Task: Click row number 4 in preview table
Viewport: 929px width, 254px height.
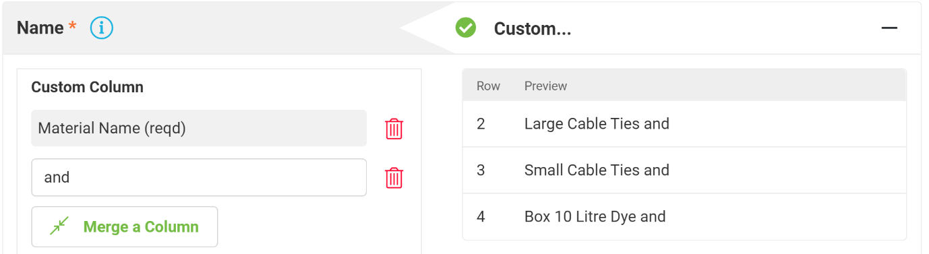Action: click(x=481, y=217)
